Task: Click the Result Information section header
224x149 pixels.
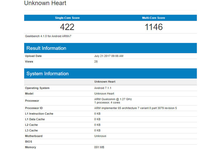Action: pos(46,48)
